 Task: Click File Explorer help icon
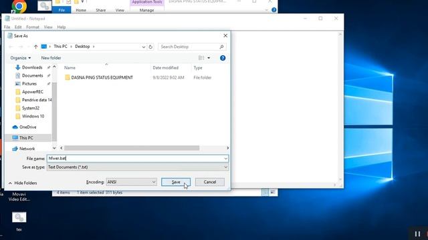[274, 10]
